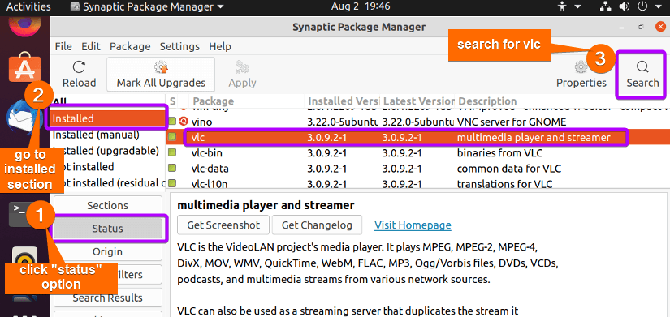The image size is (670, 317).
Task: Click the greyed-out Apply toolbar button
Action: click(x=242, y=74)
